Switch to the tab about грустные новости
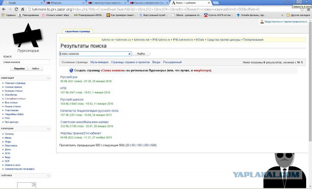312x189 pixels. pos(107,3)
